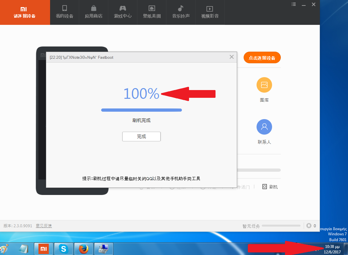This screenshot has height=255, width=348.
Task: Click the 版本: 2.3.0.9091 version text
Action: (x=18, y=226)
